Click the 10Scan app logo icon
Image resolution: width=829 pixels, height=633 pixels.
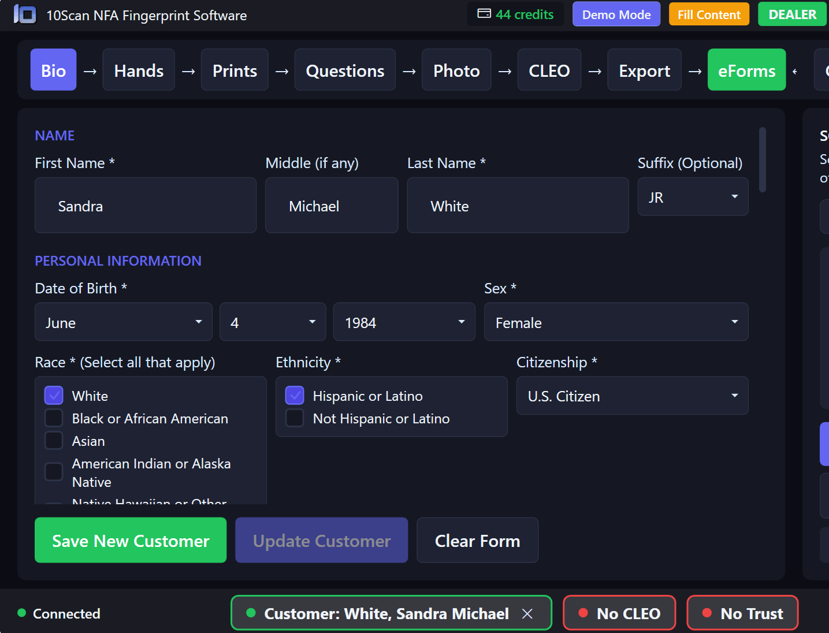(24, 14)
